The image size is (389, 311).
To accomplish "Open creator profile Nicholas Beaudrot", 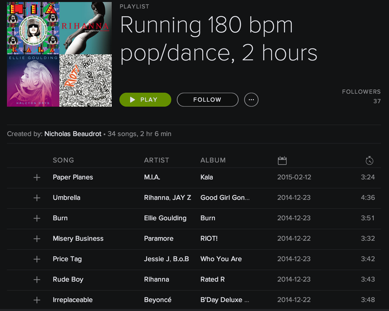I will (x=73, y=134).
